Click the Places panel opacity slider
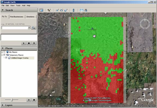157x108 pixels. point(12,100)
